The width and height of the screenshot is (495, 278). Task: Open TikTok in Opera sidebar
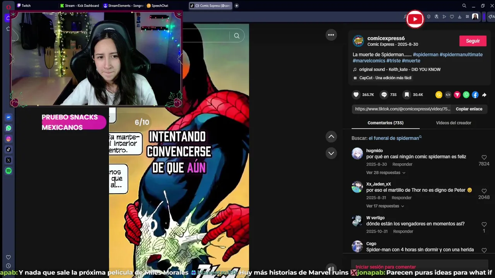click(9, 149)
